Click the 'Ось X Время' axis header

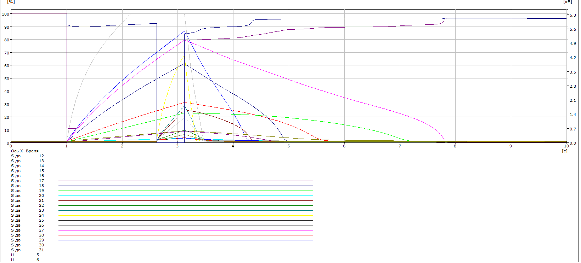[24, 151]
